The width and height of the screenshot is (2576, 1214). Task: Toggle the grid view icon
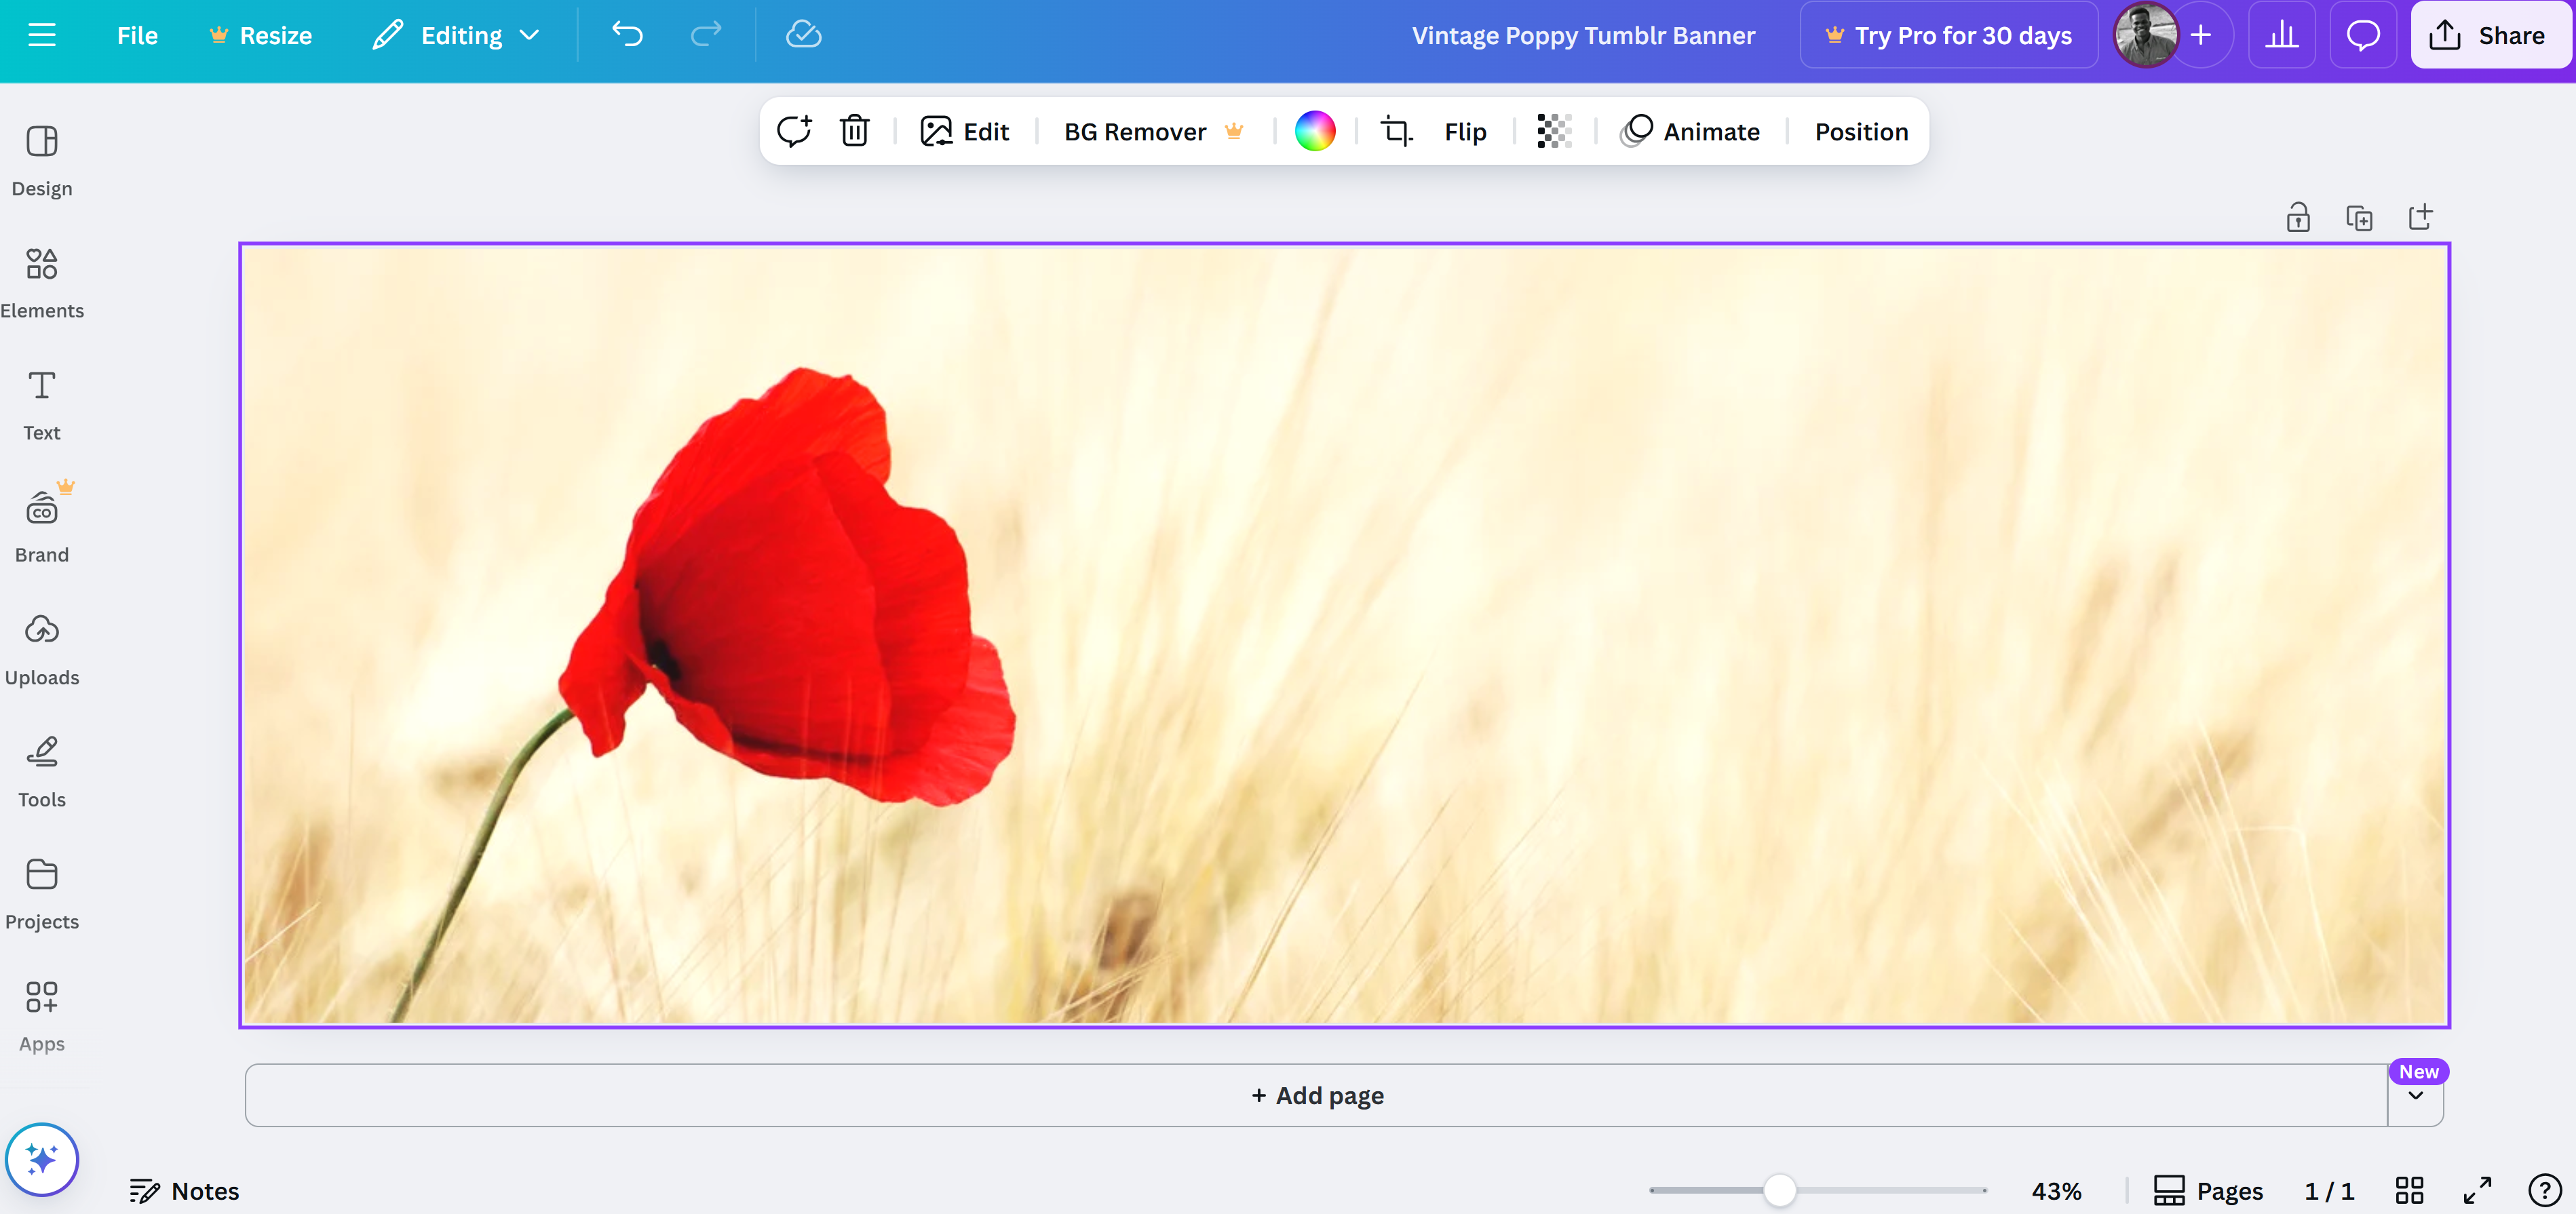coord(2409,1190)
